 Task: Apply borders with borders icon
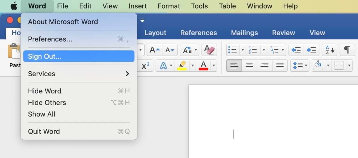coord(339,66)
